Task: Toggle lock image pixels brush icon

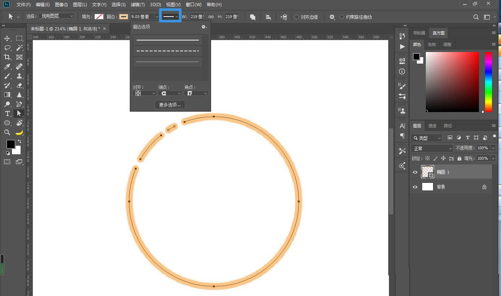Action: tap(436, 158)
